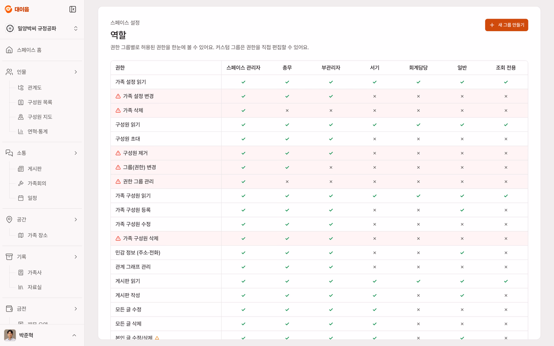This screenshot has height=346, width=554.
Task: Click the 자료실 library icon
Action: [x=20, y=287]
